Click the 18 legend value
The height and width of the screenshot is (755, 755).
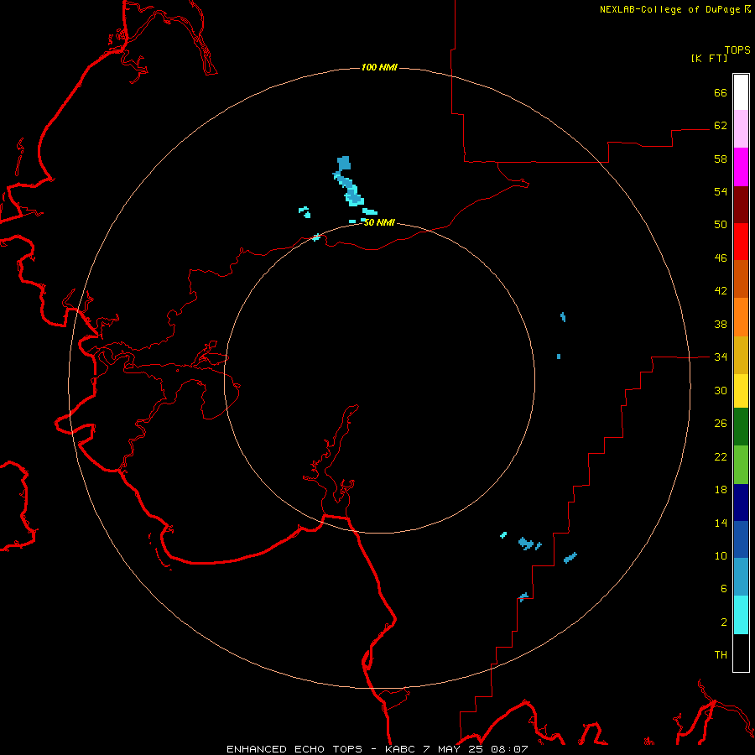pos(721,490)
